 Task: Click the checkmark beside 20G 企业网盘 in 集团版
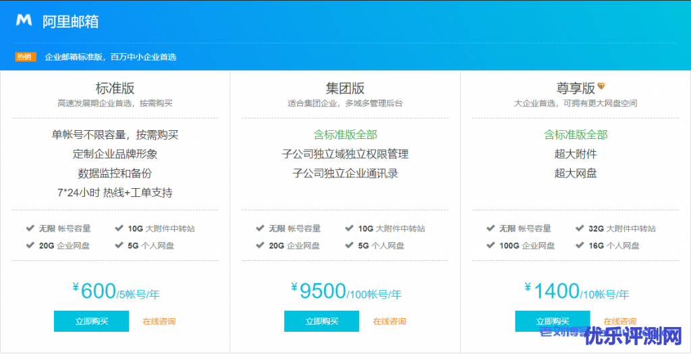pyautogui.click(x=260, y=245)
